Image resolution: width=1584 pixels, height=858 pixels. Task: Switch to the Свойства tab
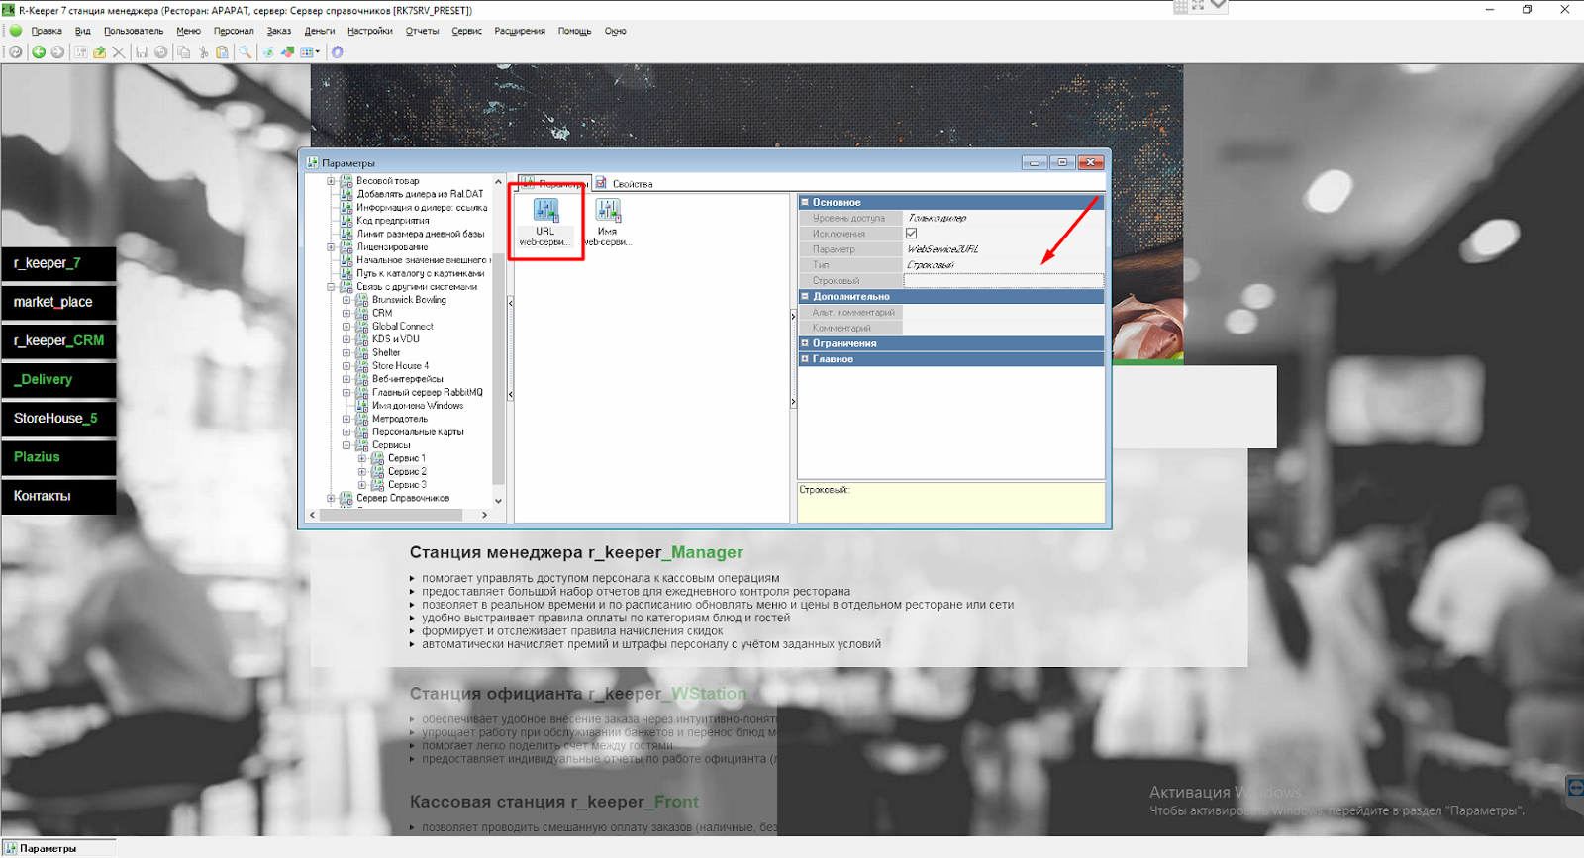click(625, 183)
